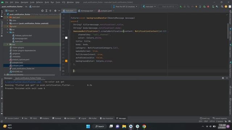Open the Build menu
232x130 pixels.
[47, 2]
